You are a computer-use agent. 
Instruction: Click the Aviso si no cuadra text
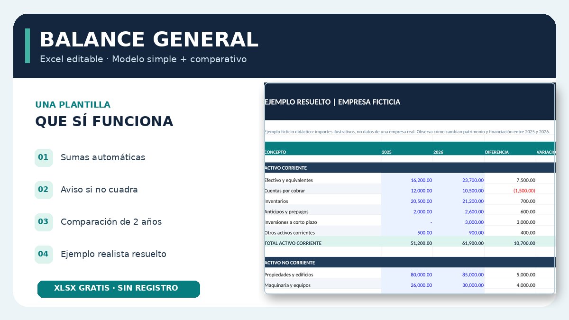(99, 190)
